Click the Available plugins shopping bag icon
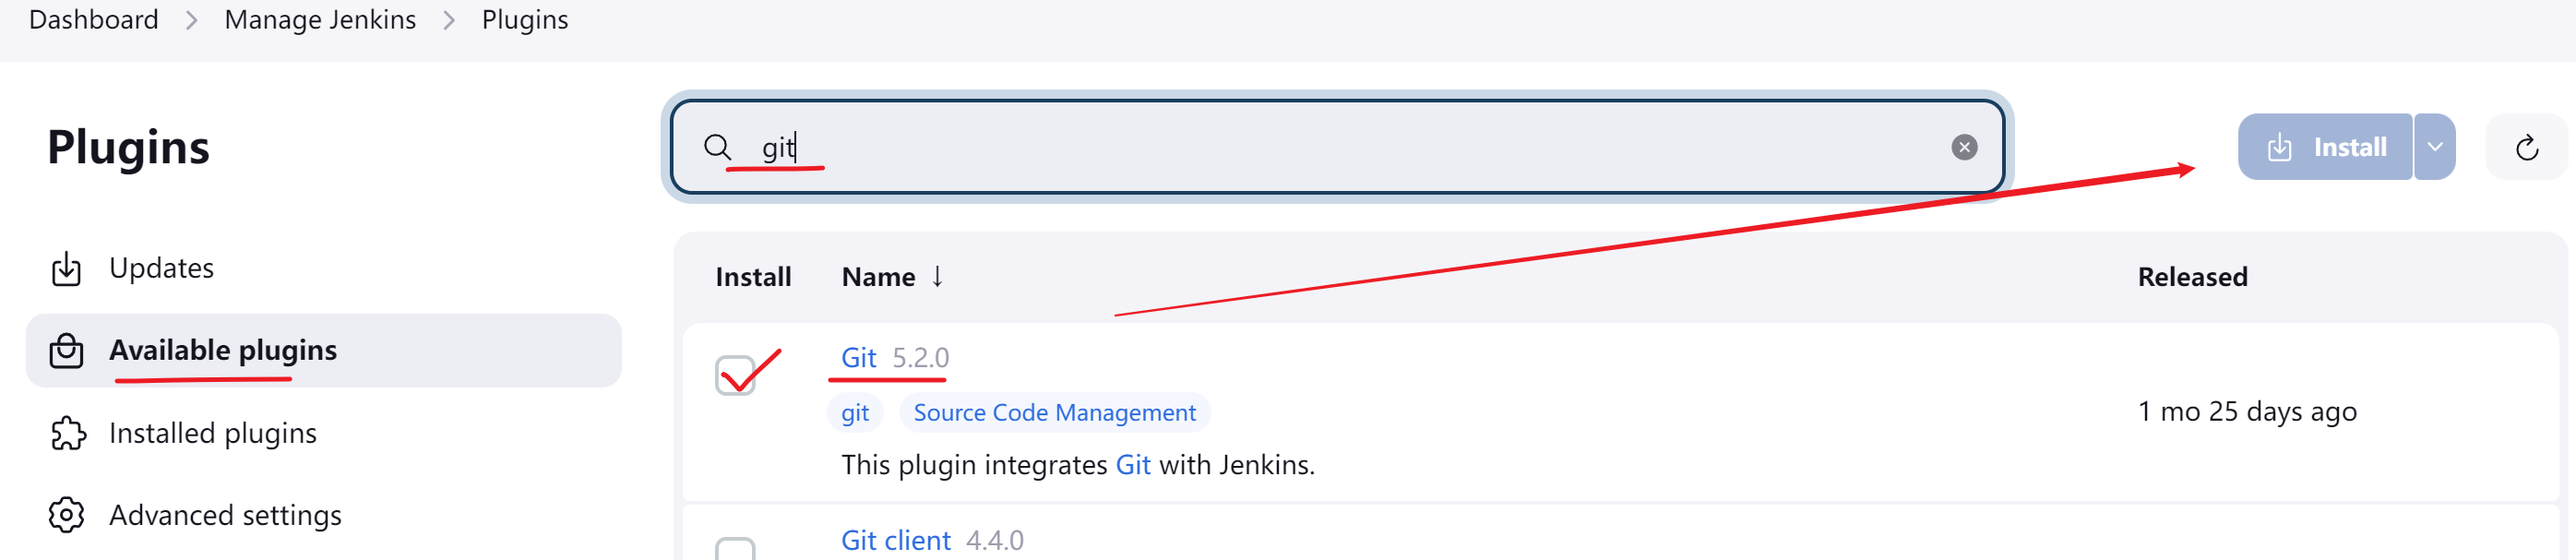2576x560 pixels. 66,351
